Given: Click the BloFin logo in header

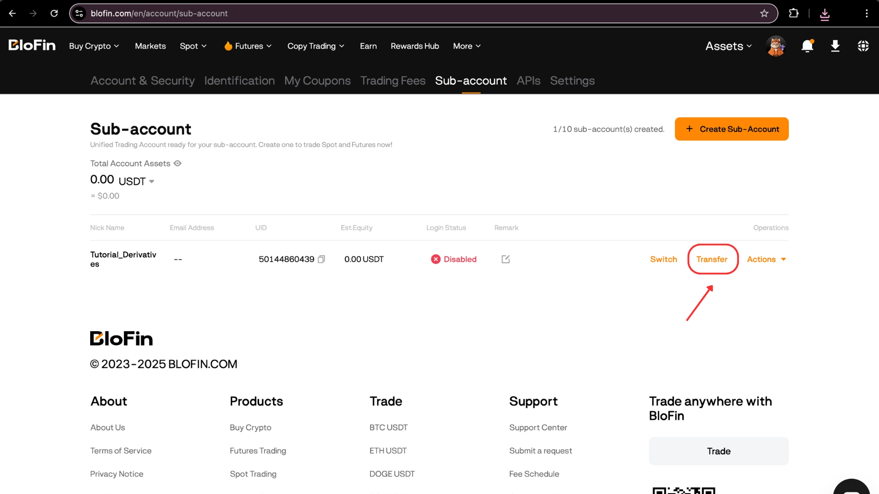Looking at the screenshot, I should [32, 45].
